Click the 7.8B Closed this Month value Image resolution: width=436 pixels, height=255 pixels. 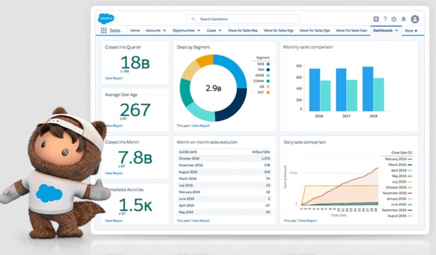click(x=135, y=157)
